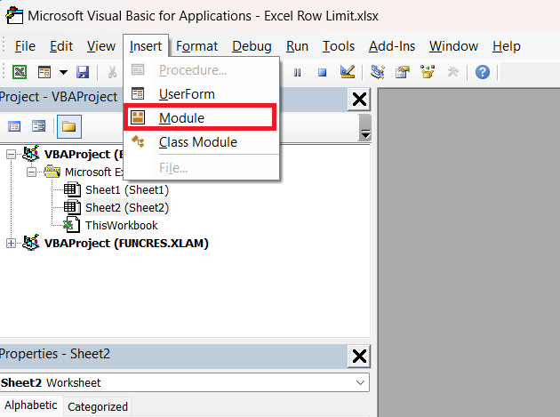Viewport: 560px width, 417px height.
Task: Click the Insert menu header
Action: point(146,46)
